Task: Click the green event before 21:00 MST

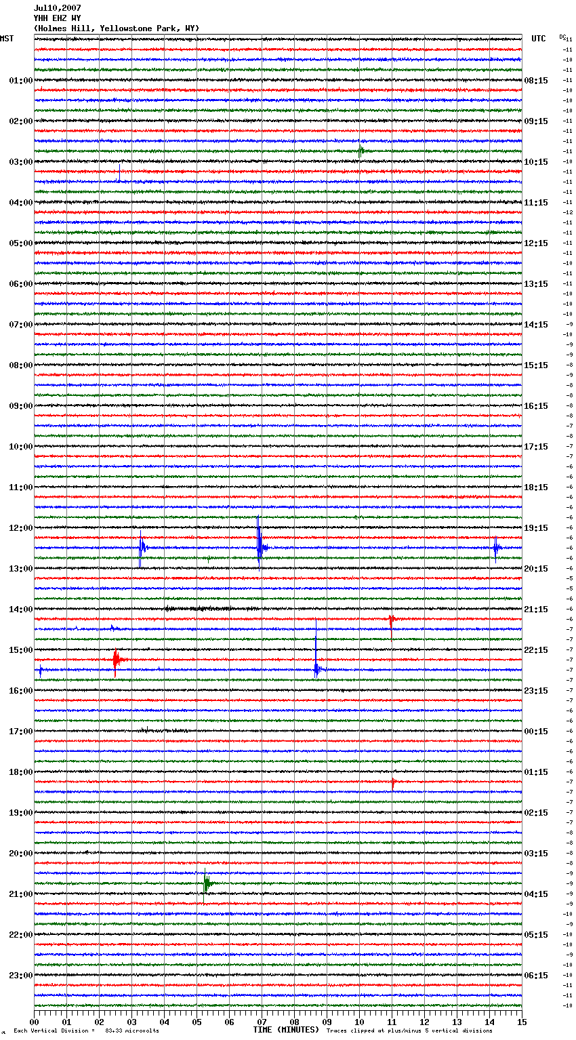Action: (x=207, y=883)
